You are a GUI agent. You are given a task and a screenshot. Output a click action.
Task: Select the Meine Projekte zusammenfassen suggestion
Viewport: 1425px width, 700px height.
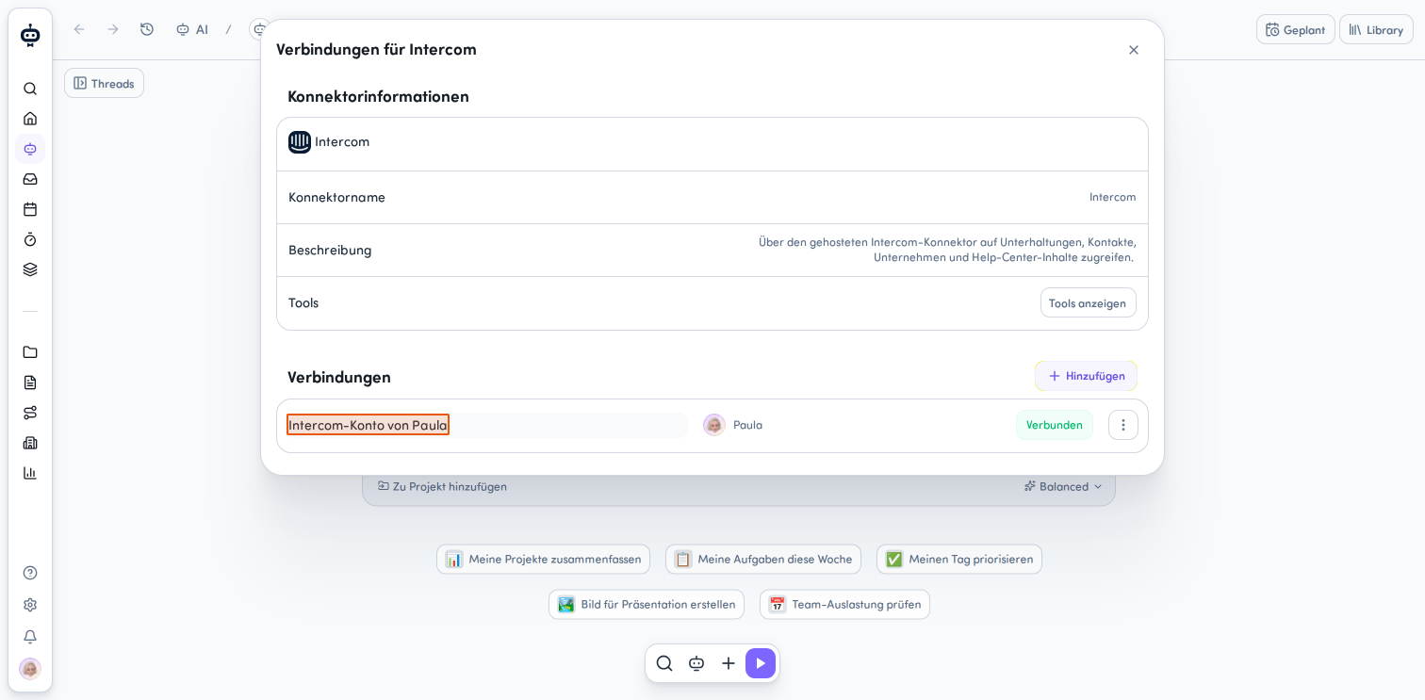pyautogui.click(x=543, y=560)
